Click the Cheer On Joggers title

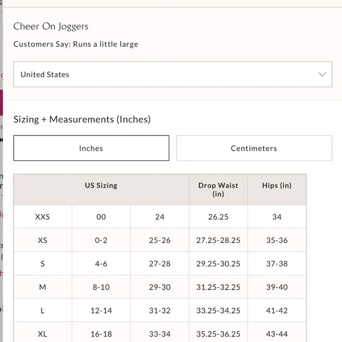pos(51,27)
